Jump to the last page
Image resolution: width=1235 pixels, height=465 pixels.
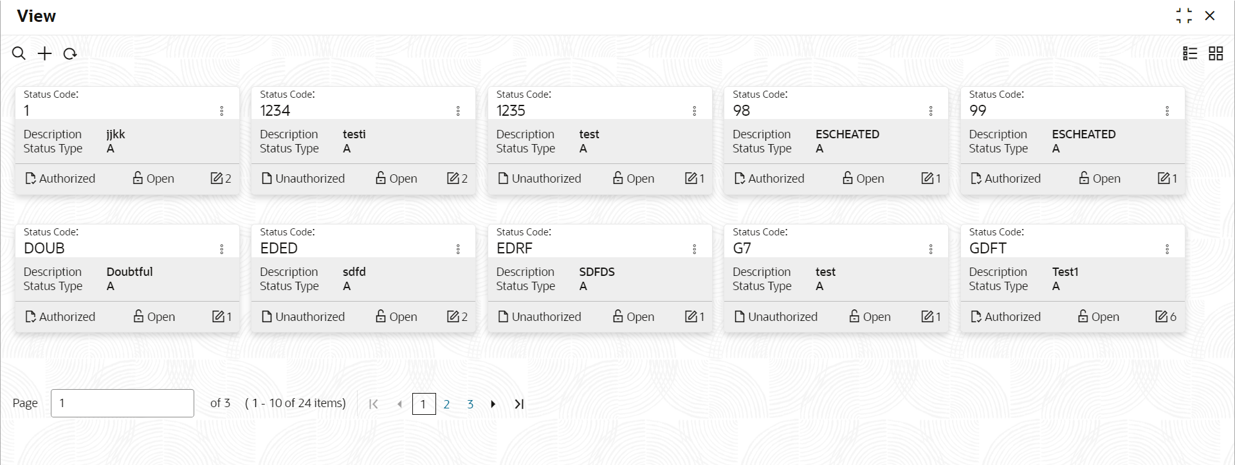tap(519, 404)
